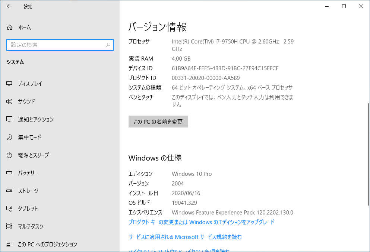The width and height of the screenshot is (370, 252).
Task: Select device ID value 61B9A64E-FFE5-4B3D-91BC-27E94C15EFCF
Action: point(225,68)
